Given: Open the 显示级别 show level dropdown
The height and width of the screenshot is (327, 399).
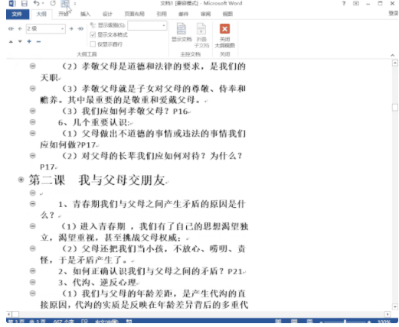Looking at the screenshot, I should click(164, 25).
